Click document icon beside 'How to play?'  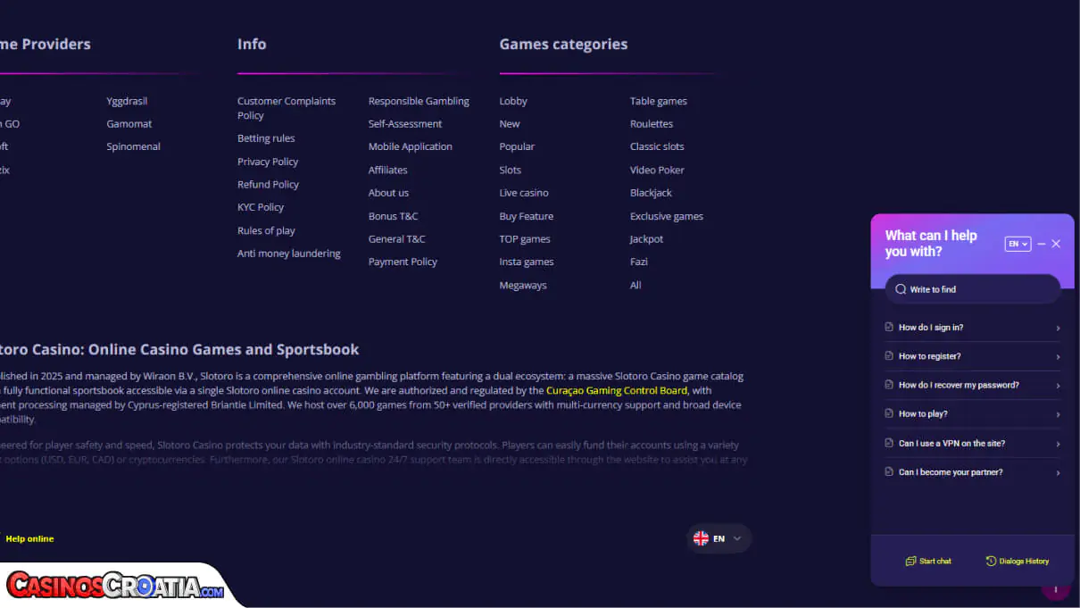click(x=889, y=413)
